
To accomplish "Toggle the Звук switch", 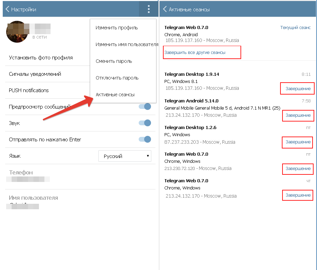I will point(145,123).
